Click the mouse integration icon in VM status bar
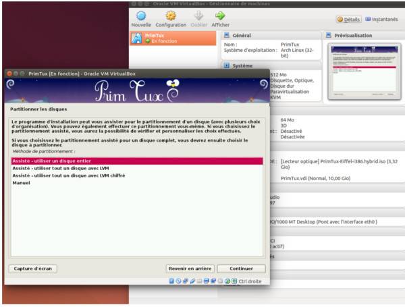The image size is (405, 307). point(220,281)
